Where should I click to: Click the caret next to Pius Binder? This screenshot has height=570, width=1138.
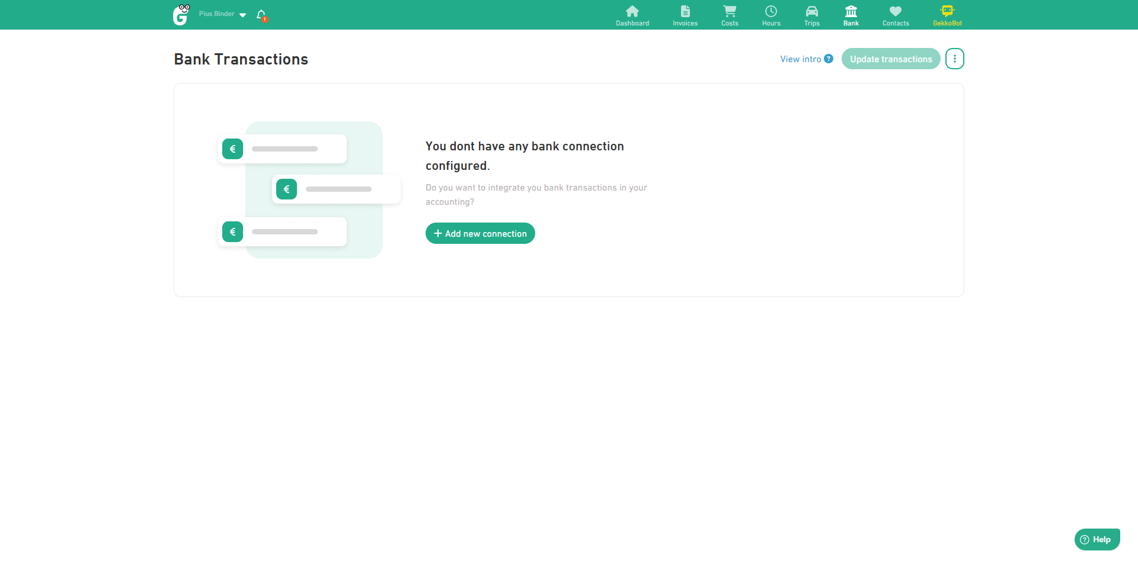242,15
